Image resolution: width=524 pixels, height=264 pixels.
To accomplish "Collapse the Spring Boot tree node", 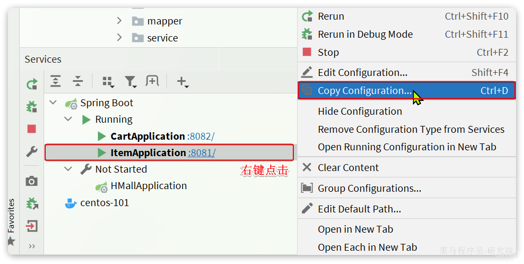I will (x=53, y=103).
